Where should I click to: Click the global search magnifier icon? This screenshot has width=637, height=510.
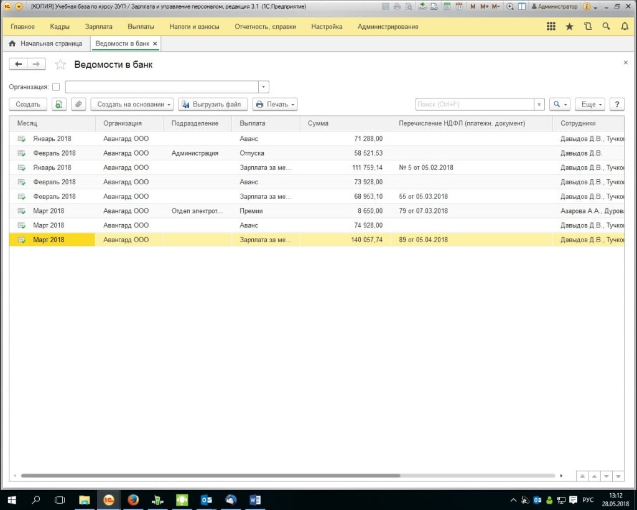click(x=606, y=27)
